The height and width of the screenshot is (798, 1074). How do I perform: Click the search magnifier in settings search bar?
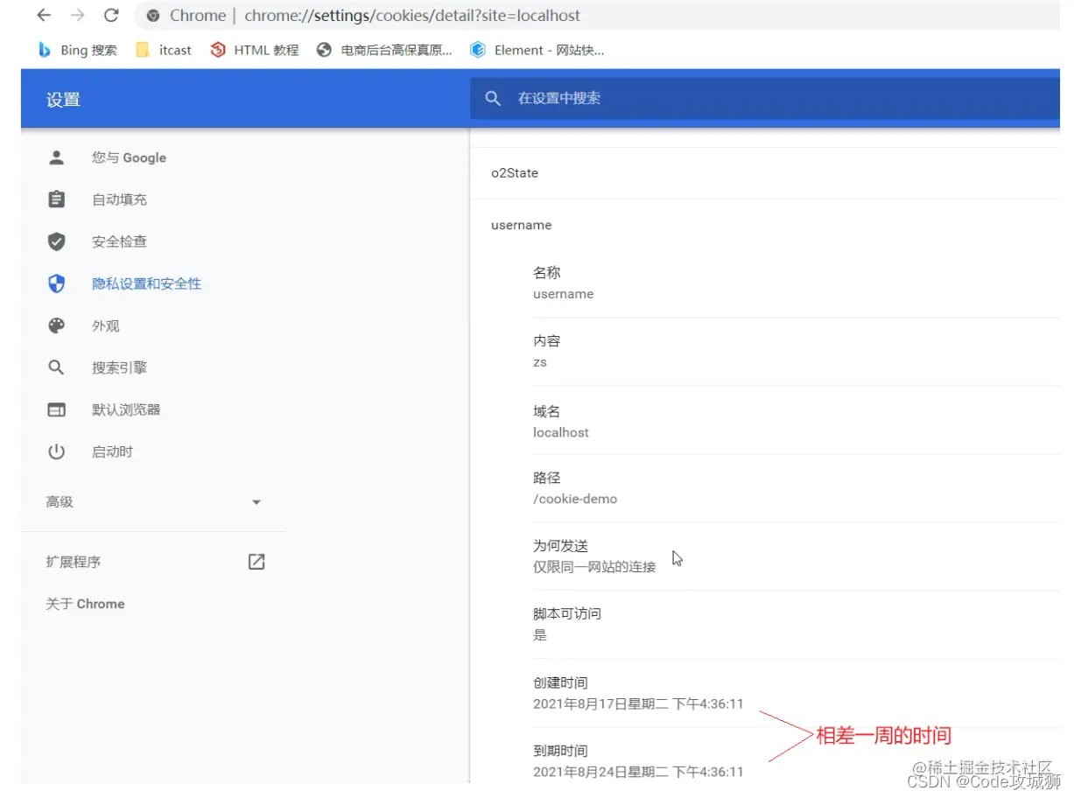tap(493, 98)
